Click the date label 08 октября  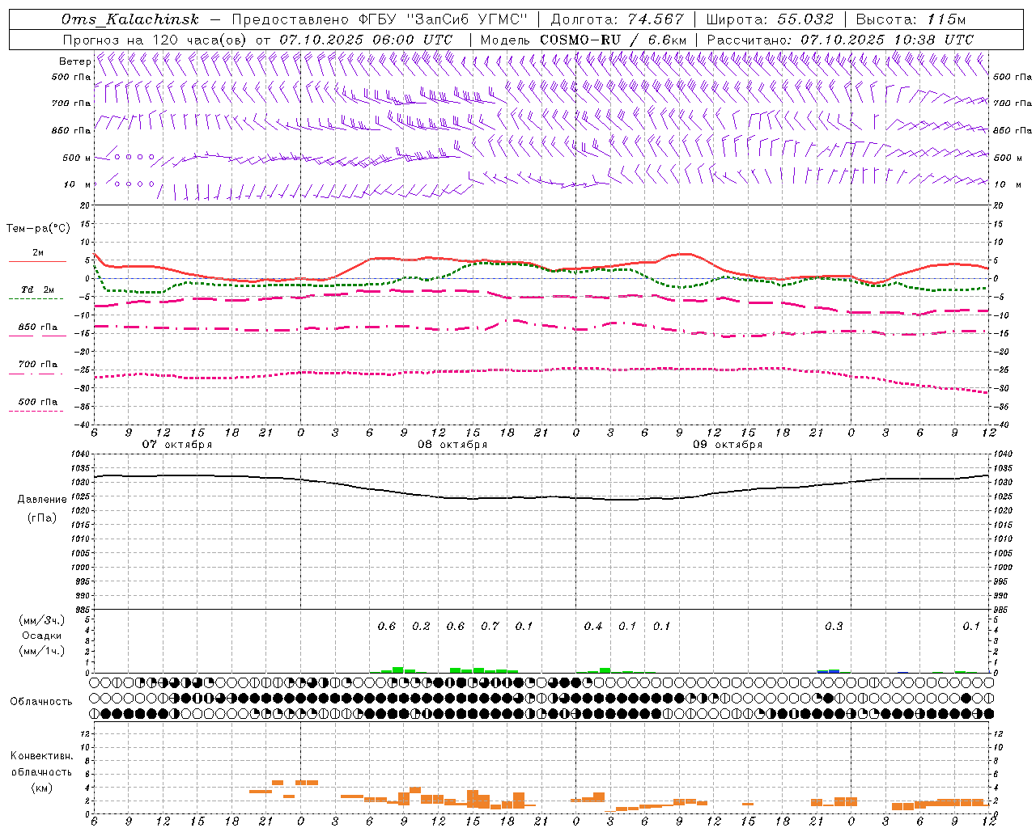coord(452,445)
